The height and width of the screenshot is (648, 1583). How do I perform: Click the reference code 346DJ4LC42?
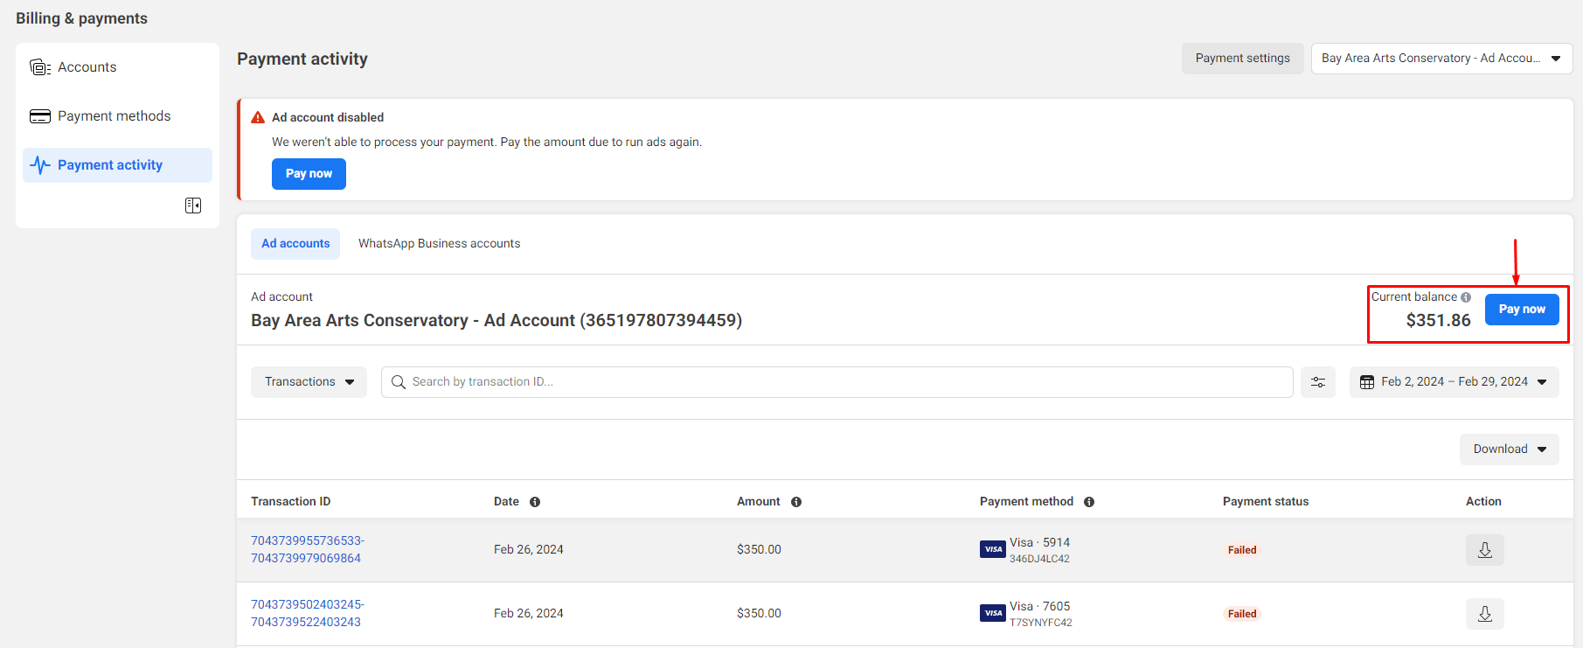point(1039,559)
